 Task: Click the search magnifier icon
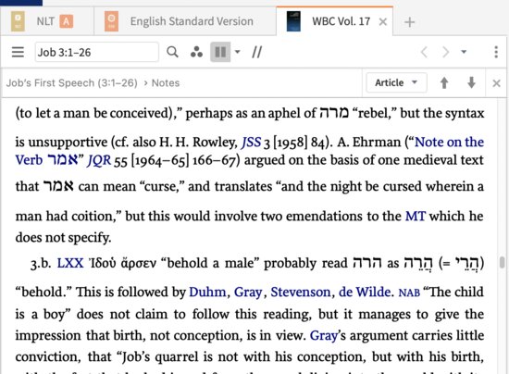172,52
